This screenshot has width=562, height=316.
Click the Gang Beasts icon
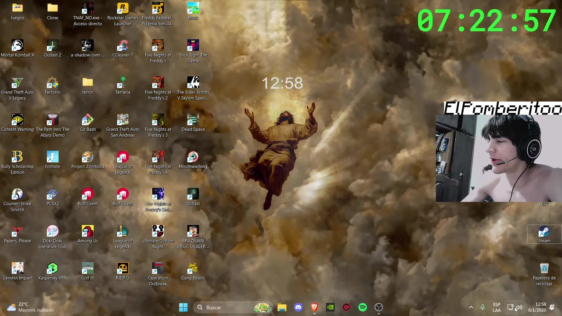(x=193, y=272)
